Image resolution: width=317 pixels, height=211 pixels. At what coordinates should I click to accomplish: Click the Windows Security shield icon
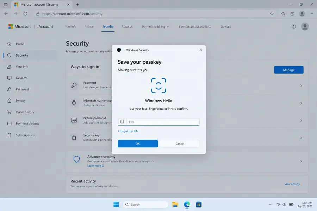point(119,50)
